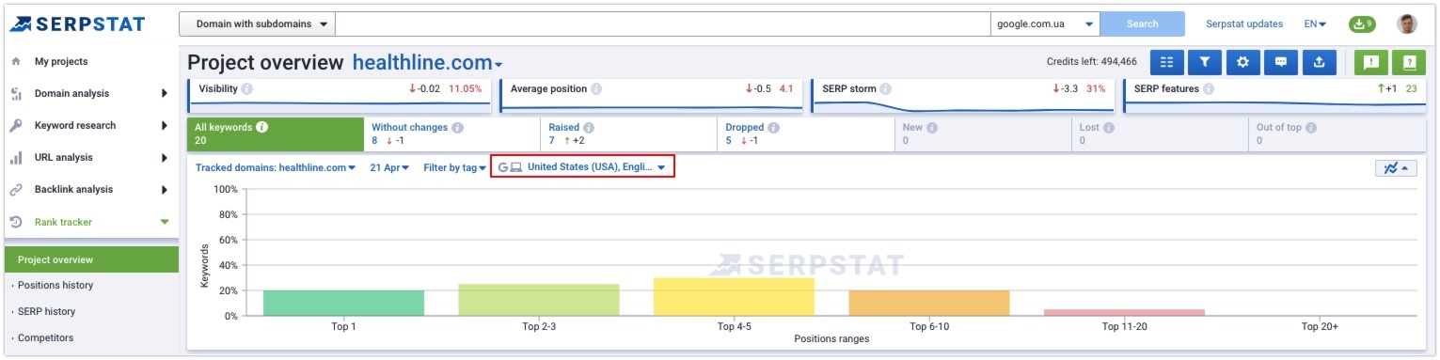Click the home icon beside My projects
This screenshot has width=1440, height=360.
pos(16,62)
